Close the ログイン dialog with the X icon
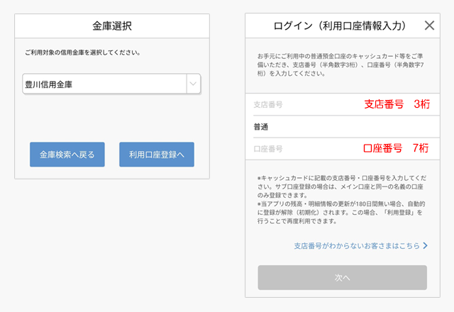This screenshot has width=454, height=312. coord(429,26)
